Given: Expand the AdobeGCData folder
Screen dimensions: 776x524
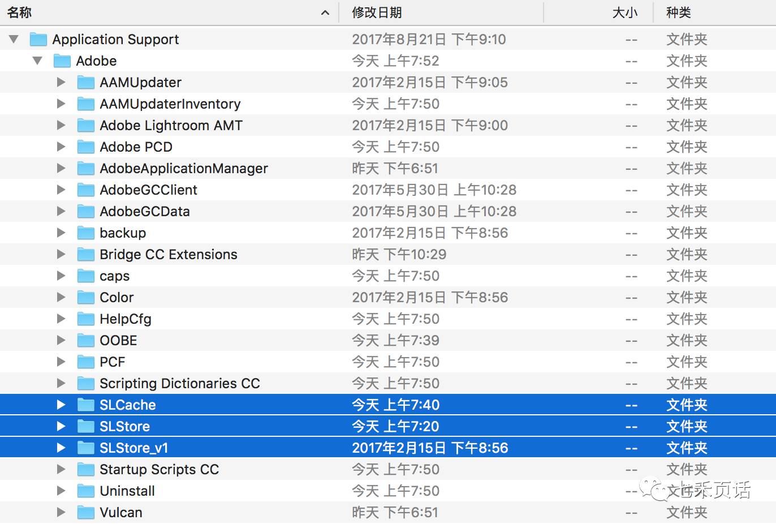Looking at the screenshot, I should coord(61,211).
